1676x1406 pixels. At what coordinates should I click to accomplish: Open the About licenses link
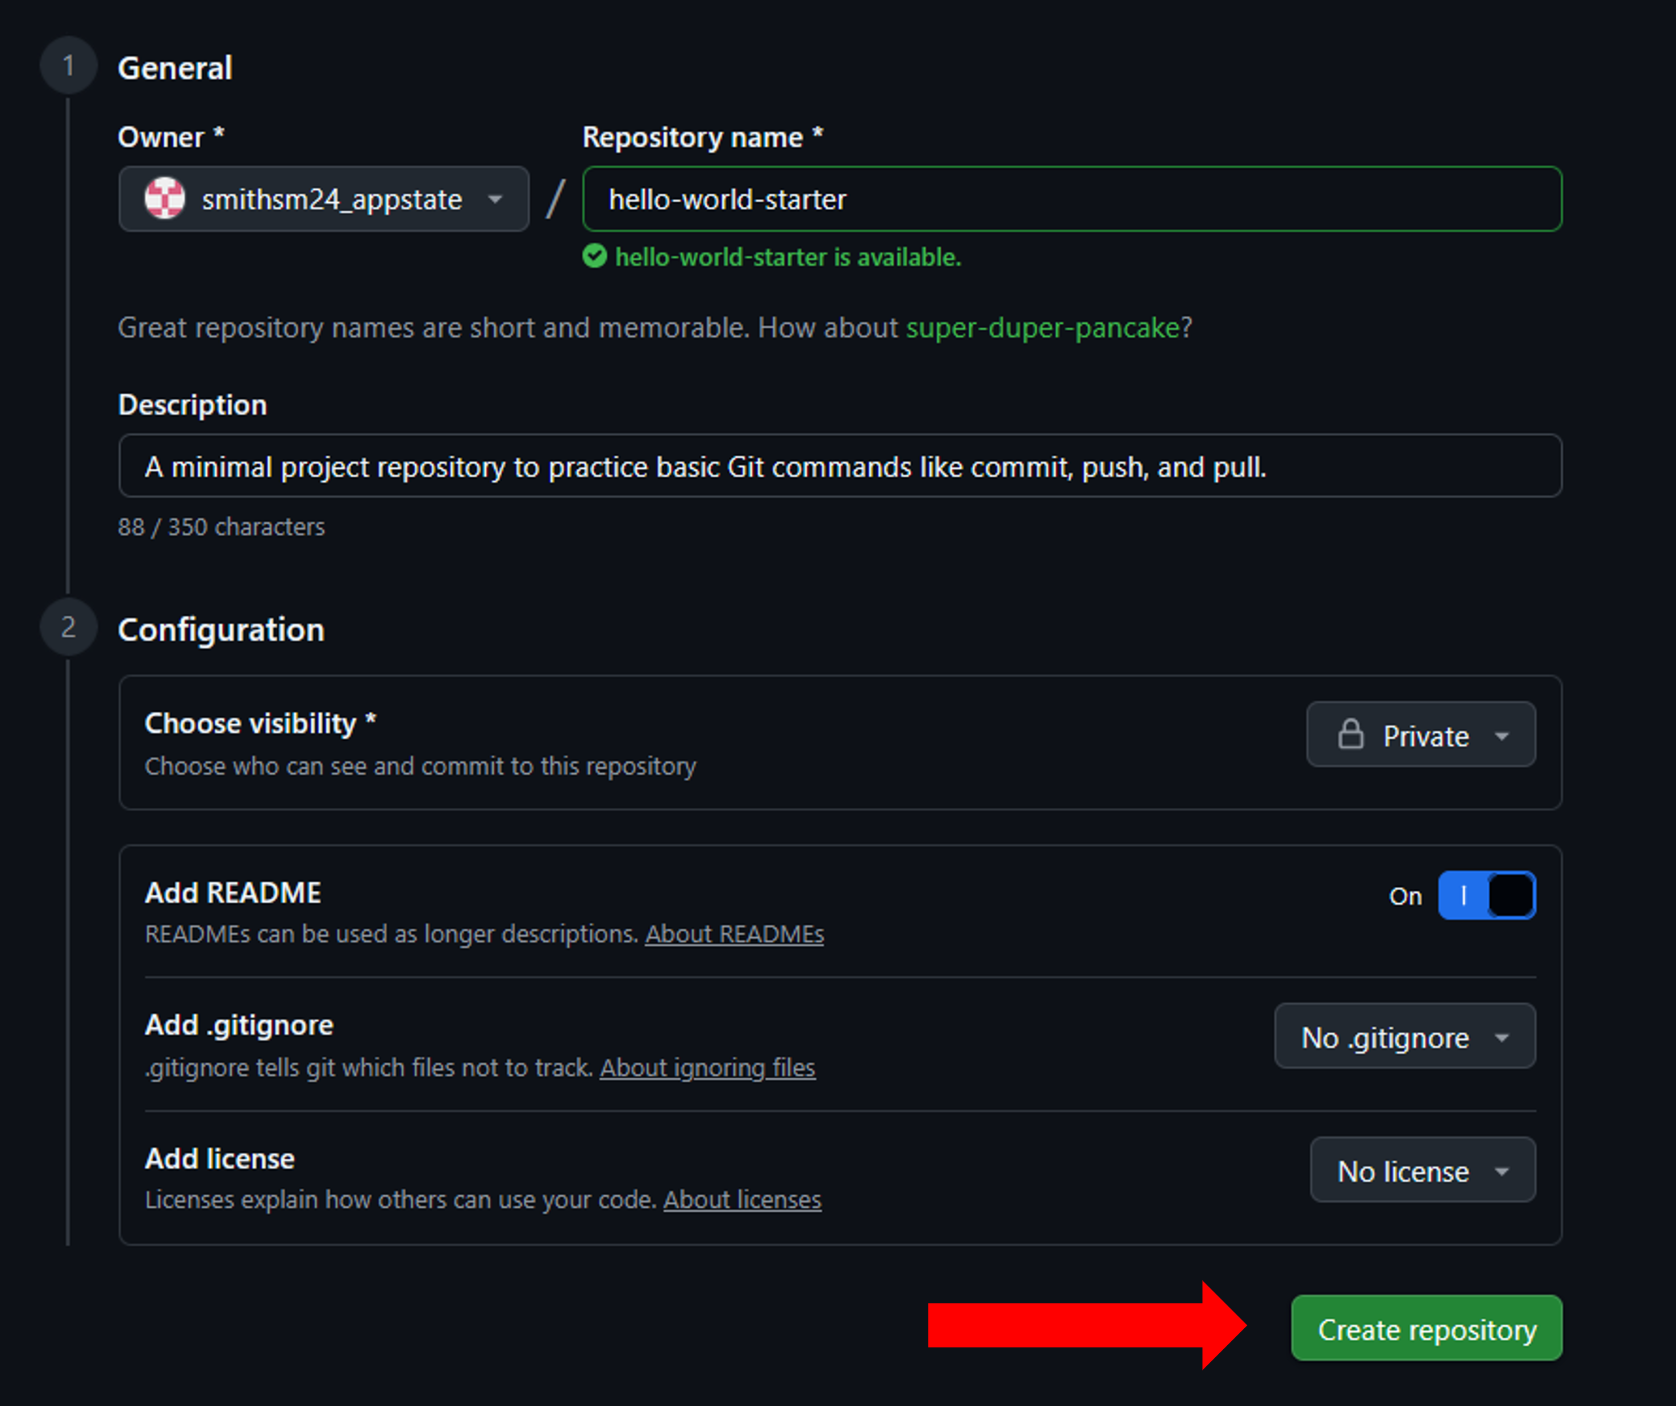[741, 1199]
